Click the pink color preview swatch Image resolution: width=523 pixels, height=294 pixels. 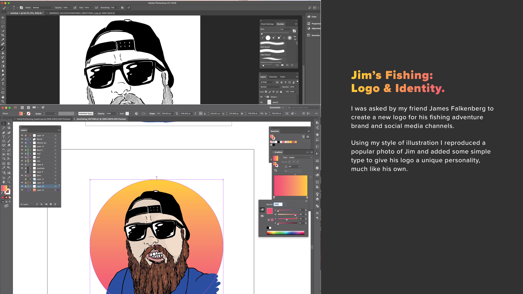pyautogui.click(x=270, y=211)
